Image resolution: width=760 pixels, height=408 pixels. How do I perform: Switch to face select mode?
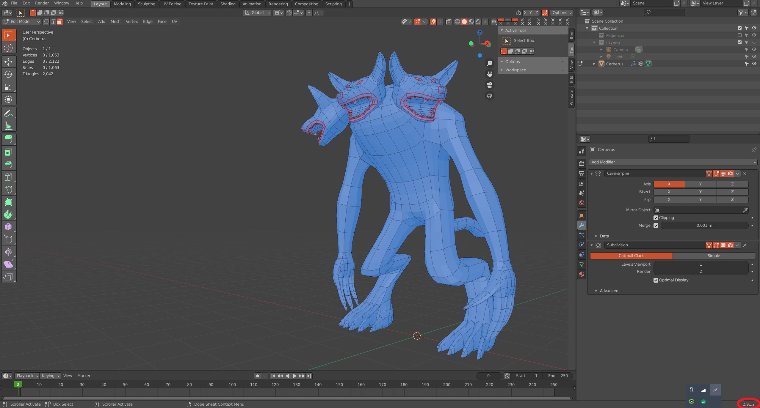click(x=60, y=22)
